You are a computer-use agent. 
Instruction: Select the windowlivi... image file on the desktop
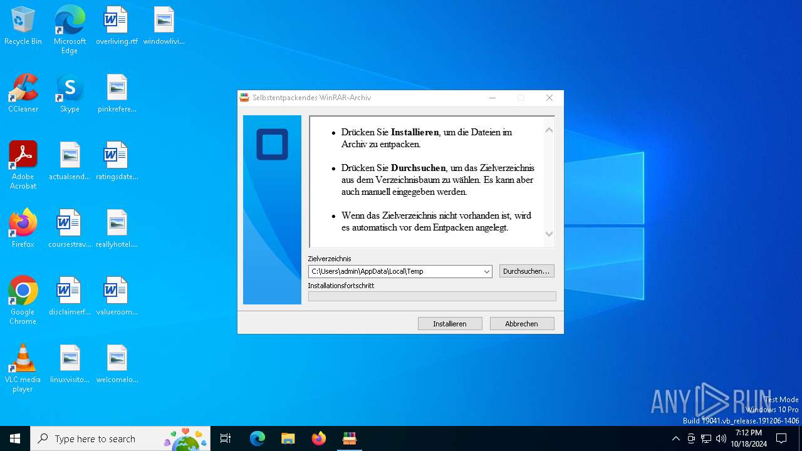[x=164, y=27]
